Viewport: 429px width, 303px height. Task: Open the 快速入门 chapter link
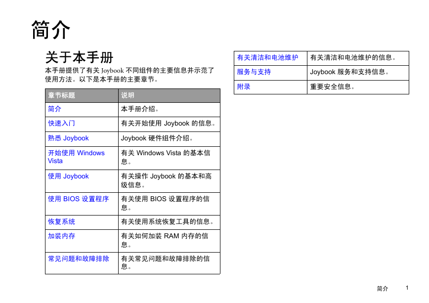point(61,123)
